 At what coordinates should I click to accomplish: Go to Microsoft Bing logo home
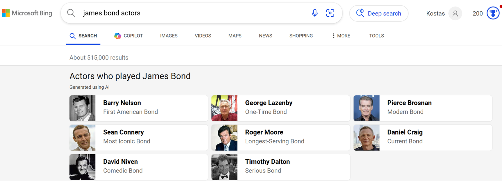(27, 13)
